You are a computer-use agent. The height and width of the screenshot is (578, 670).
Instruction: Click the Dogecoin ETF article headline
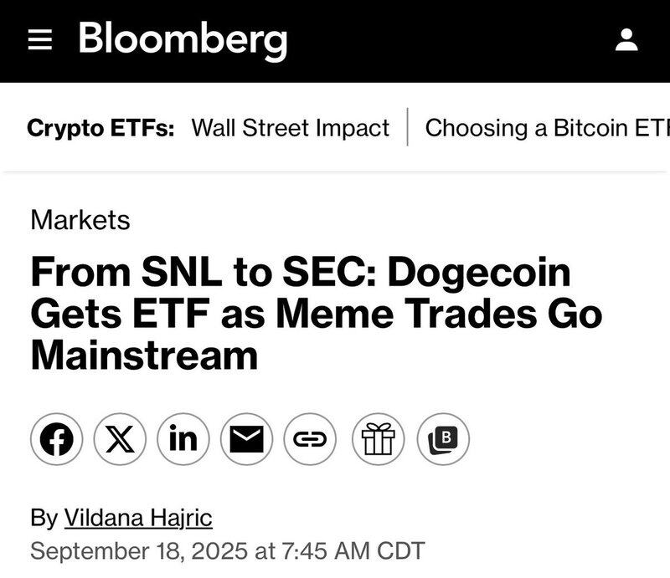pyautogui.click(x=317, y=314)
